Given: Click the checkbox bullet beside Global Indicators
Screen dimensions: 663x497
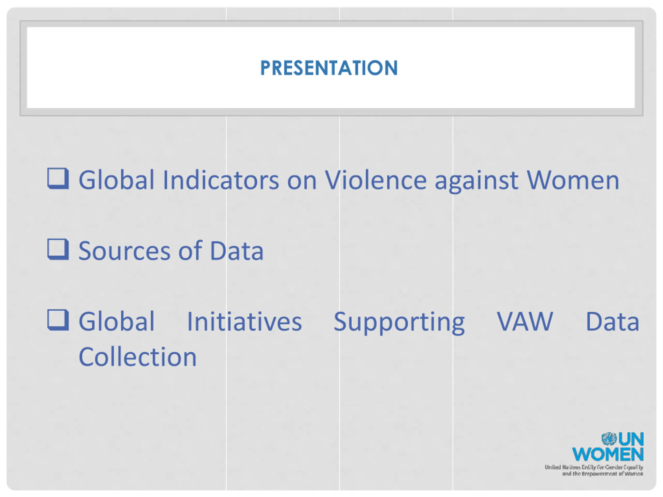Looking at the screenshot, I should click(58, 179).
